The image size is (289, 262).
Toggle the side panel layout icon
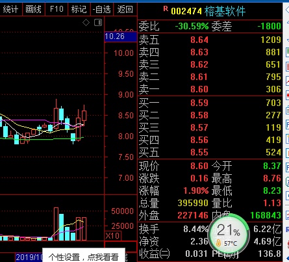(98, 23)
